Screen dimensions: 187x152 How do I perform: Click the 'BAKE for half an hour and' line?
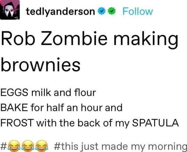[x=62, y=107]
